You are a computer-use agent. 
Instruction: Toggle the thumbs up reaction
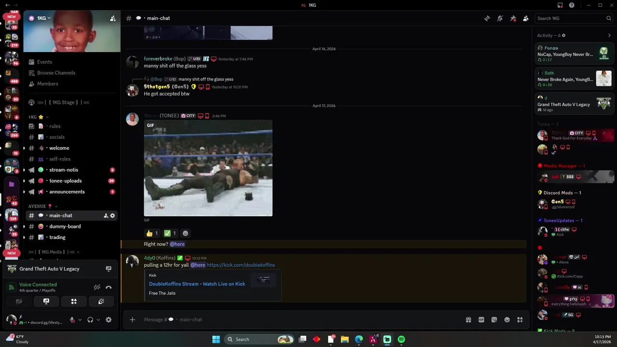pyautogui.click(x=152, y=233)
